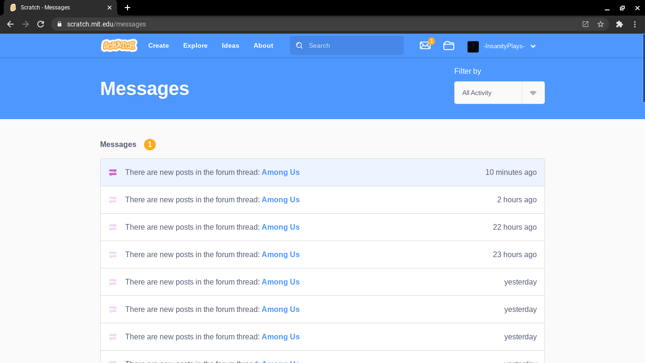This screenshot has width=645, height=363.
Task: Click forum icon on 2 hours ago message
Action: pyautogui.click(x=113, y=200)
